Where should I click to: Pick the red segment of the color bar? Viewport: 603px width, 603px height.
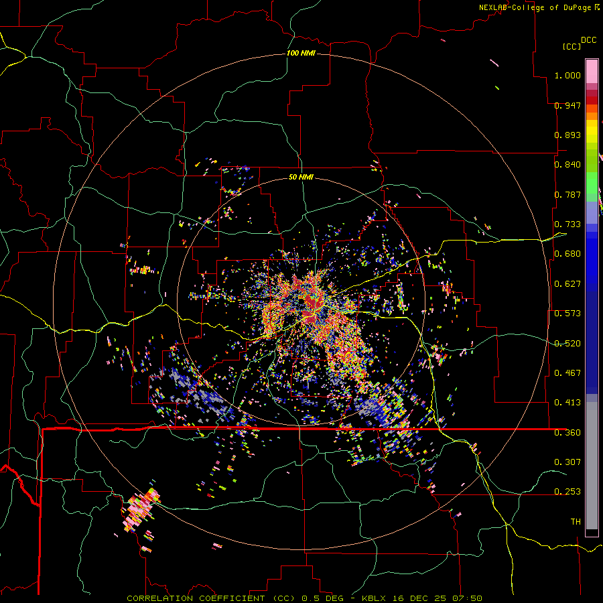(592, 100)
